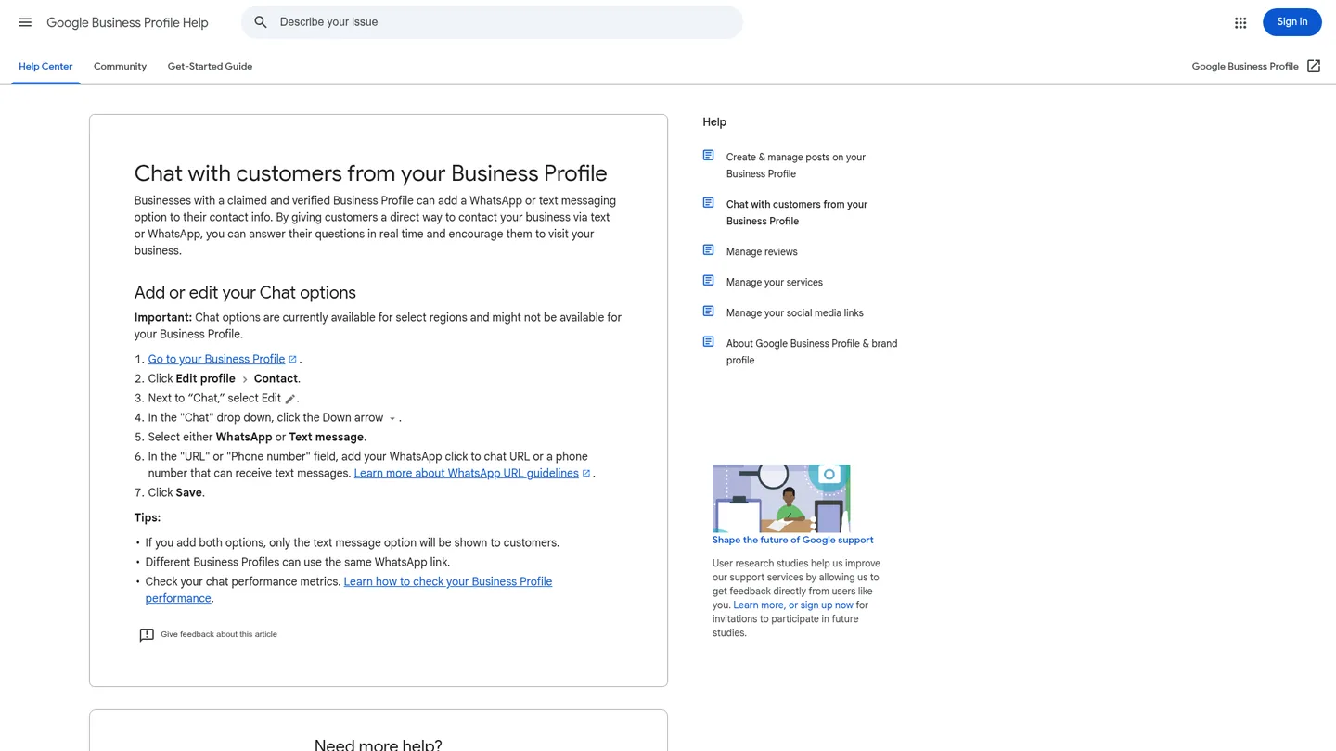Click the Down arrow icon in step 4

click(392, 418)
